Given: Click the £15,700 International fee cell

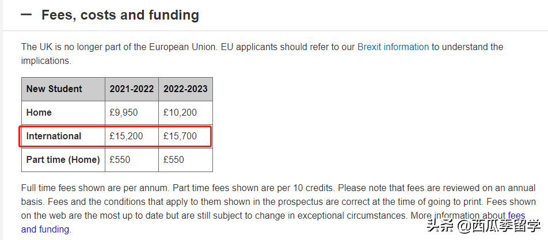Looking at the screenshot, I should click(x=180, y=136).
